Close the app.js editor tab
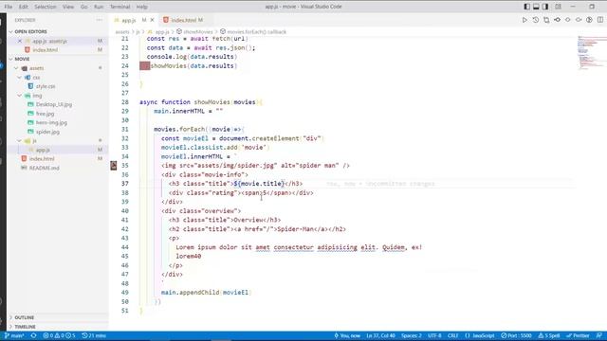 152,20
